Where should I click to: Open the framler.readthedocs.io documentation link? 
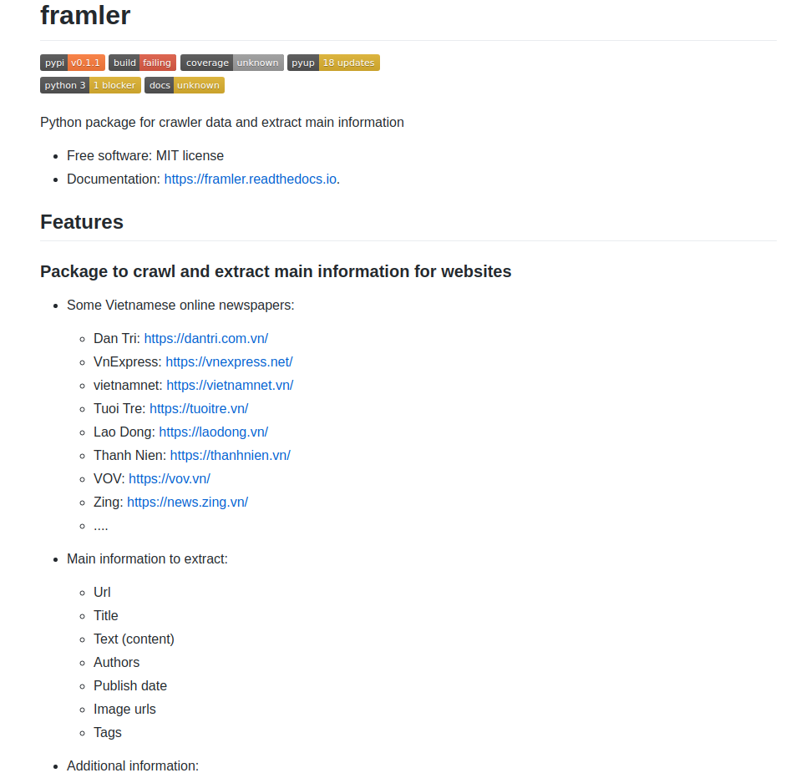pos(250,179)
